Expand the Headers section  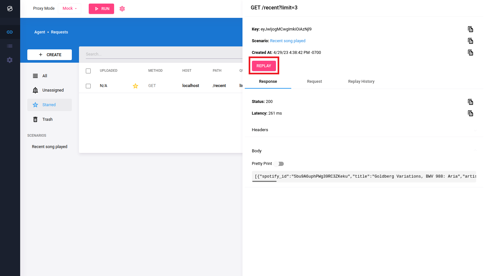coord(475,130)
